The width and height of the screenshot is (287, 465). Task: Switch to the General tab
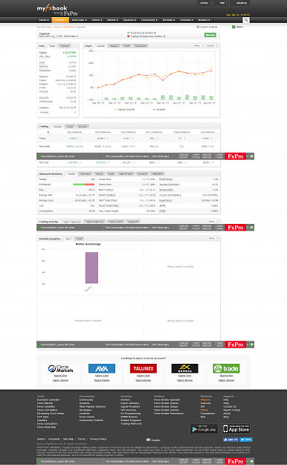(65, 46)
